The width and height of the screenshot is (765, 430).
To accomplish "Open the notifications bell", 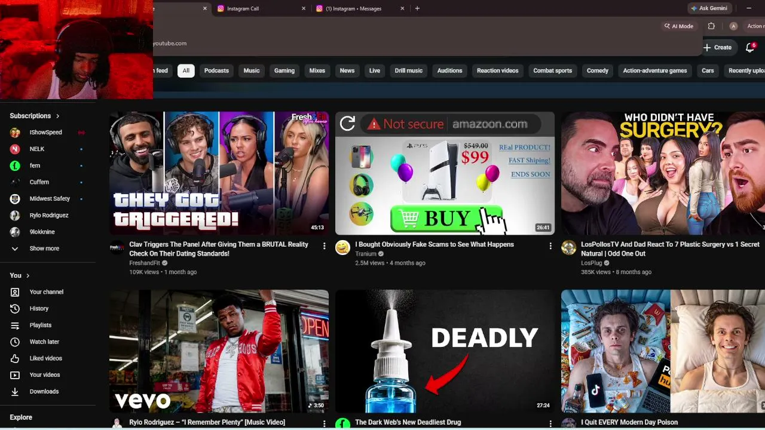I will click(750, 47).
